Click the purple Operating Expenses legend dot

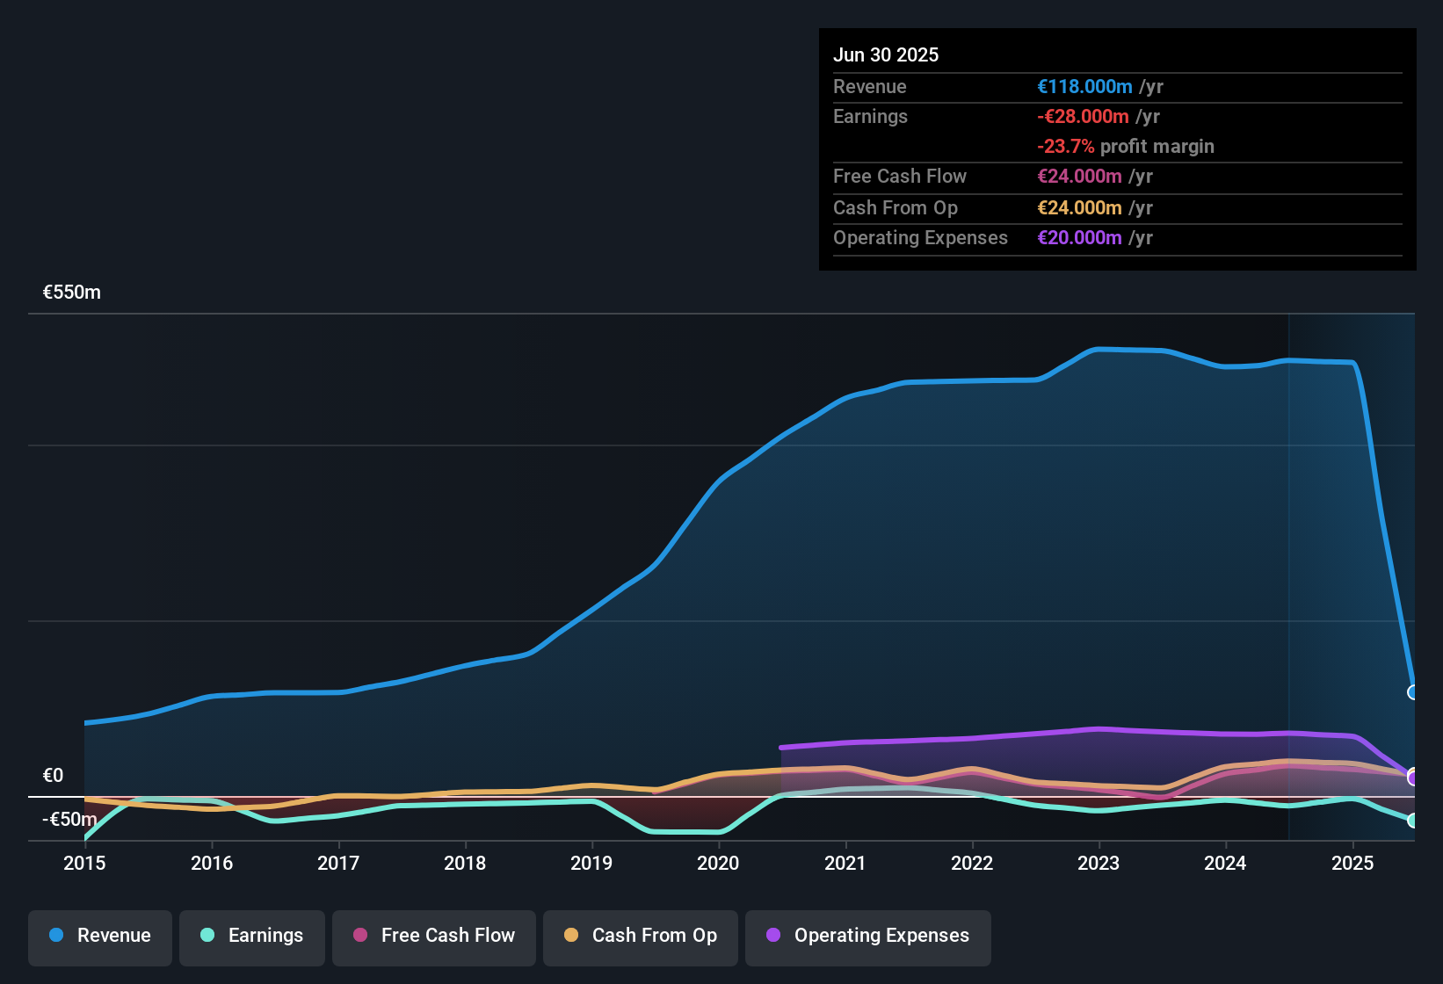773,936
